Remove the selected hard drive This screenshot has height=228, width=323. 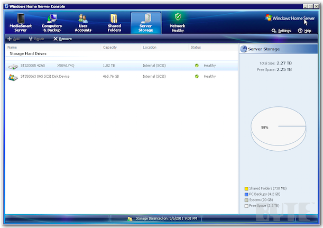[62, 39]
